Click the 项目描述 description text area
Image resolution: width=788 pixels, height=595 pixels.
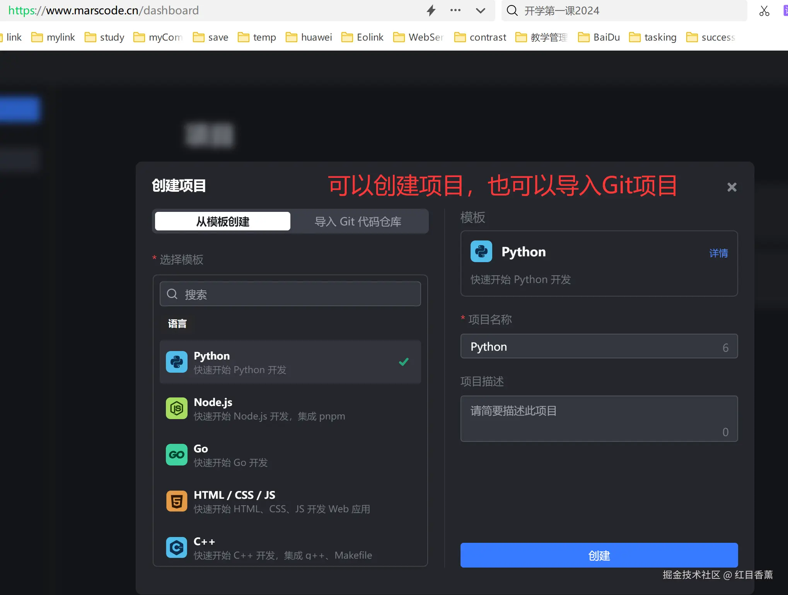(599, 418)
